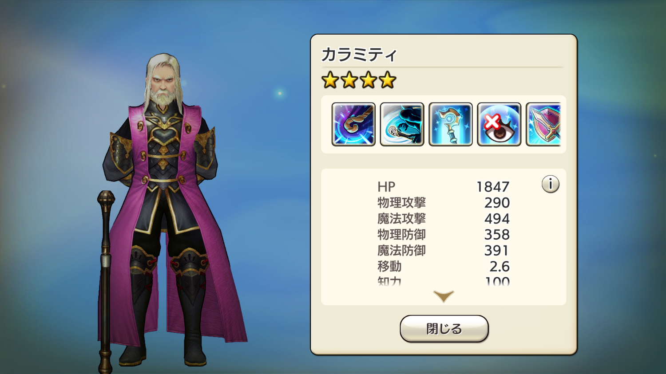Screen dimensions: 666x374
Task: Click the leftmost gold rarity star
Action: [330, 80]
